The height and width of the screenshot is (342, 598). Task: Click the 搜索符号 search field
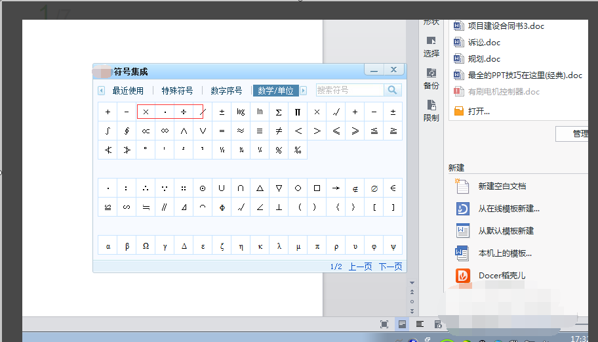349,90
